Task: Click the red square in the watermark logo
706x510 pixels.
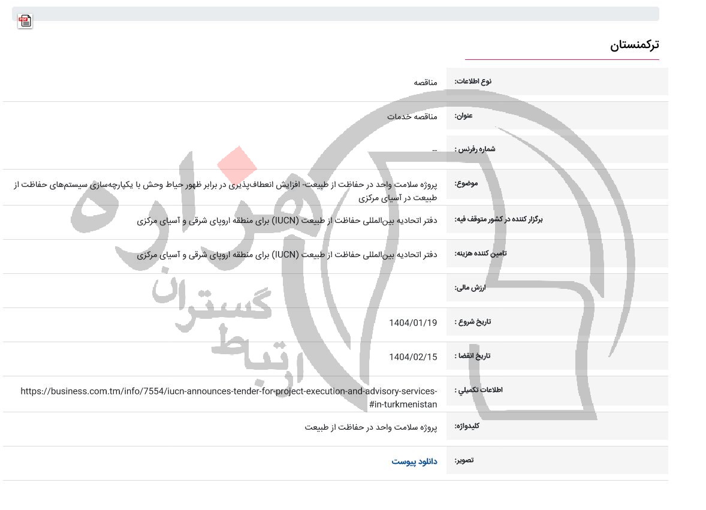Action: pos(237,165)
